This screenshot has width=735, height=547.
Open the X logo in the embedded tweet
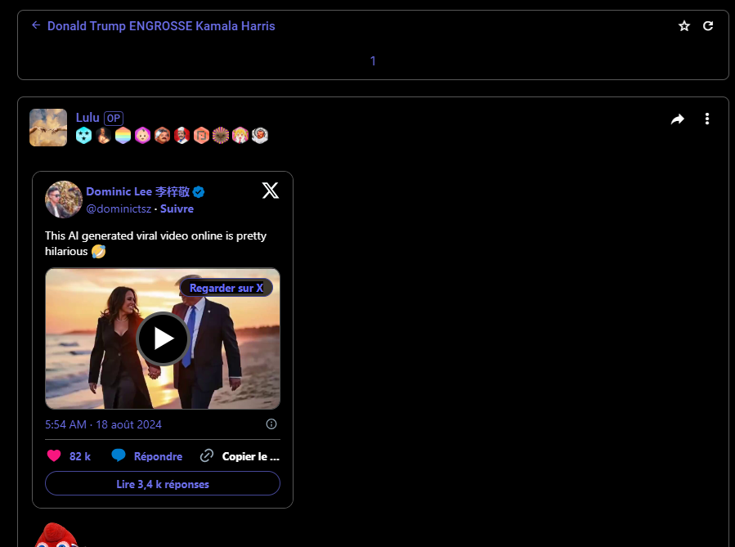click(x=270, y=191)
